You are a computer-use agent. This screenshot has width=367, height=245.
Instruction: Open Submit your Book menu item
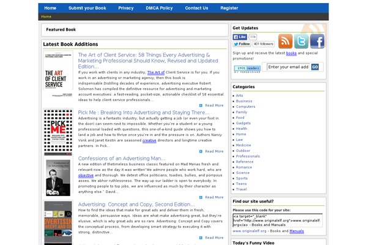click(x=87, y=8)
